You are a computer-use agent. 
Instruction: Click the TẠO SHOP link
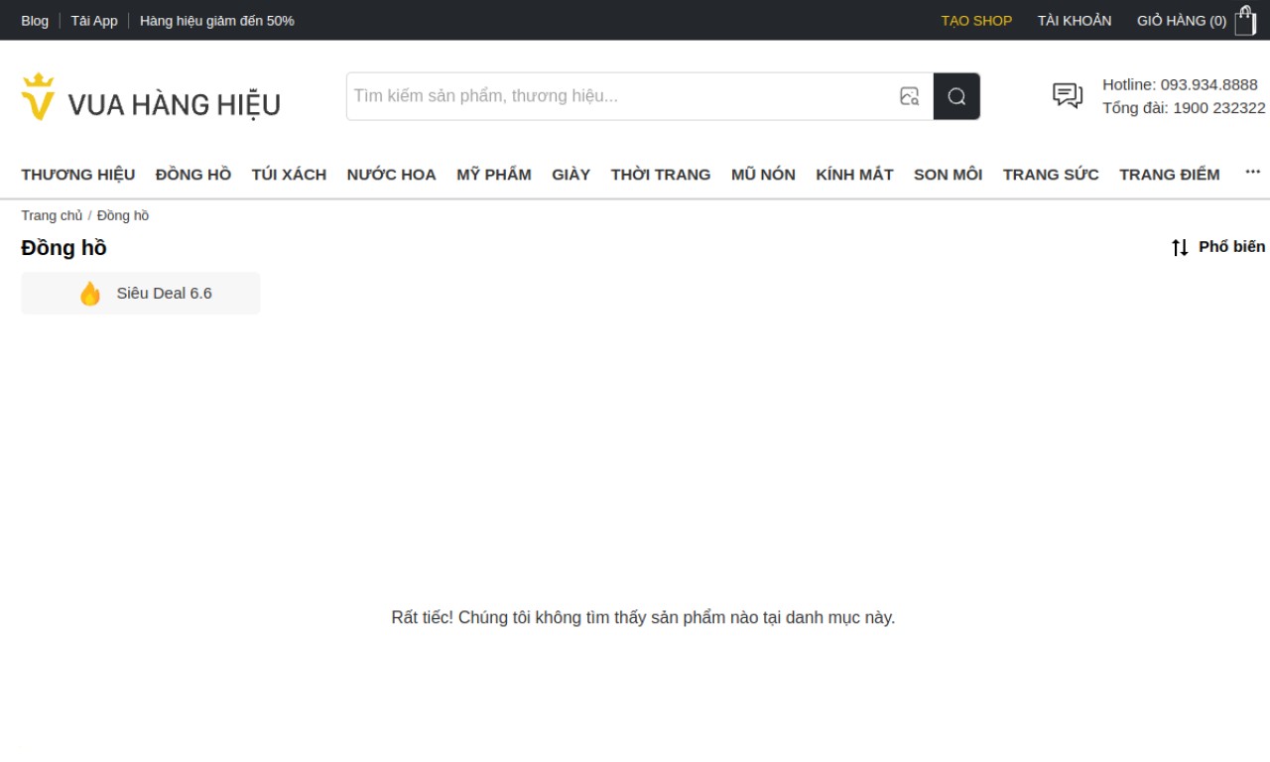pos(977,21)
